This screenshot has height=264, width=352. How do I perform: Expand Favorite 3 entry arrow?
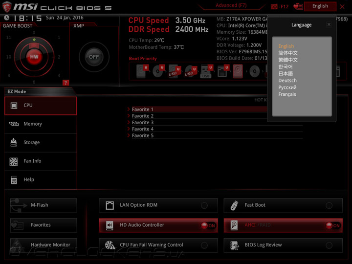tap(129, 122)
